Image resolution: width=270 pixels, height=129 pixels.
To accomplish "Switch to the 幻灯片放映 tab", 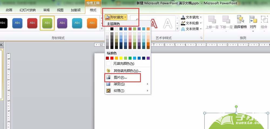I will click(x=27, y=10).
